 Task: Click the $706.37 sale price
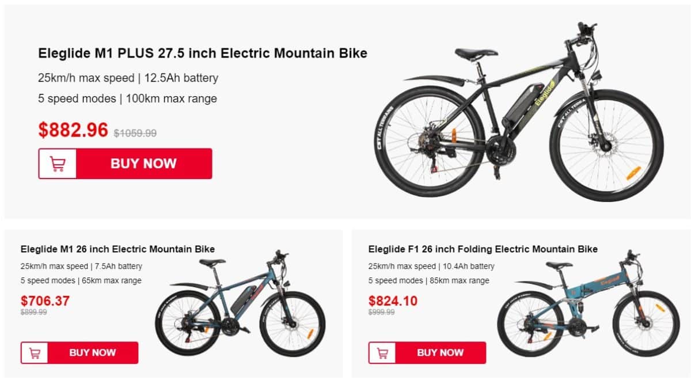[x=45, y=301]
